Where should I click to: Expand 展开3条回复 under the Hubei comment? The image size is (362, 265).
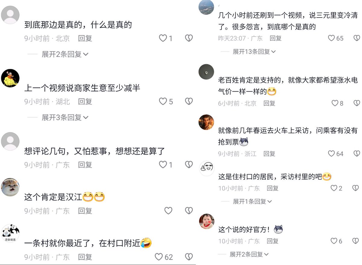(x=65, y=117)
